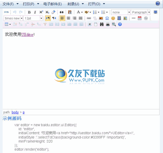Open editor help with the blue question icon
This screenshot has height=153, width=163.
pos(120,24)
